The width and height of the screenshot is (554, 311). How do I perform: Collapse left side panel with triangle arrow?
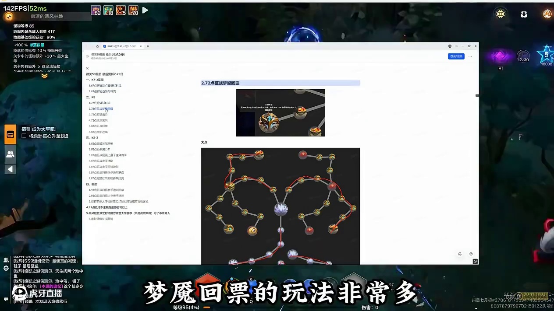tap(10, 169)
